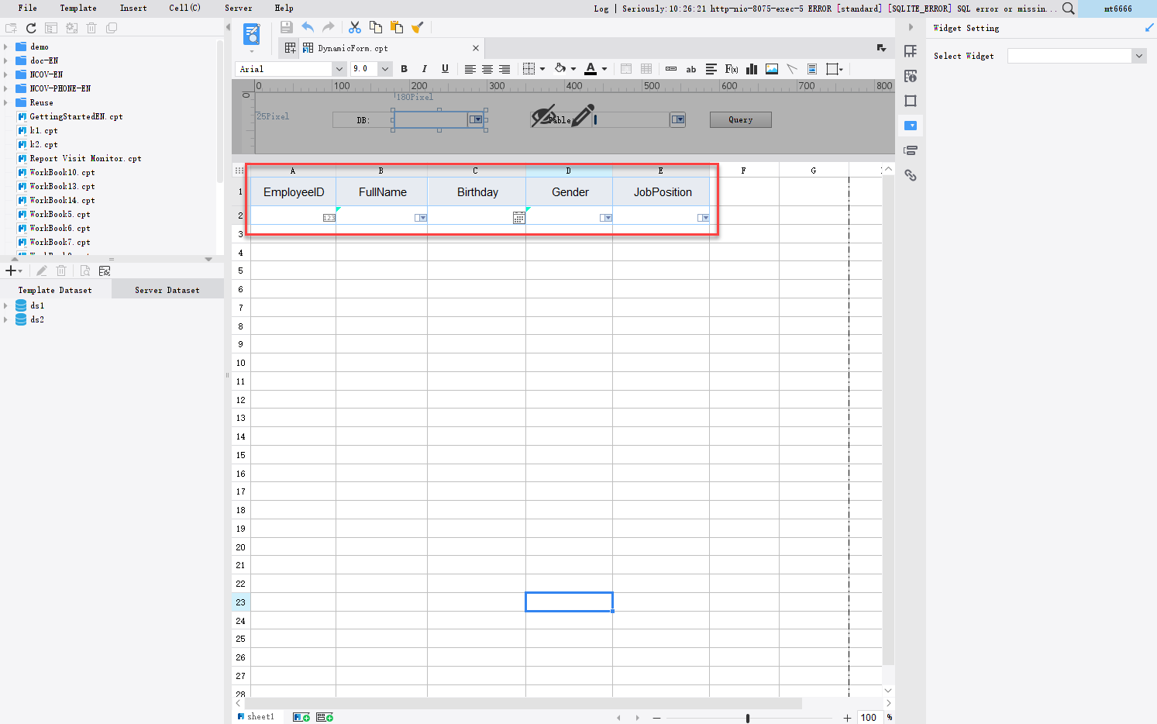Toggle Bold formatting in the toolbar
Viewport: 1157px width, 724px height.
404,69
